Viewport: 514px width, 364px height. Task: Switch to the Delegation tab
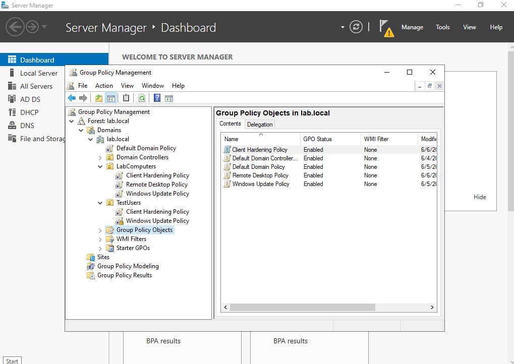click(260, 125)
